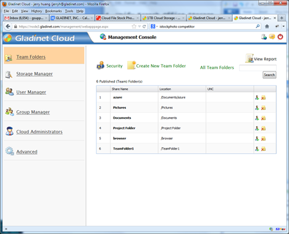Open the File menu
This screenshot has width=289, height=234.
coord(6,11)
